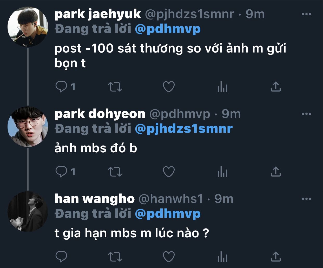Share han wangho's tweet
Screen dimensions: 323x268
(276, 257)
